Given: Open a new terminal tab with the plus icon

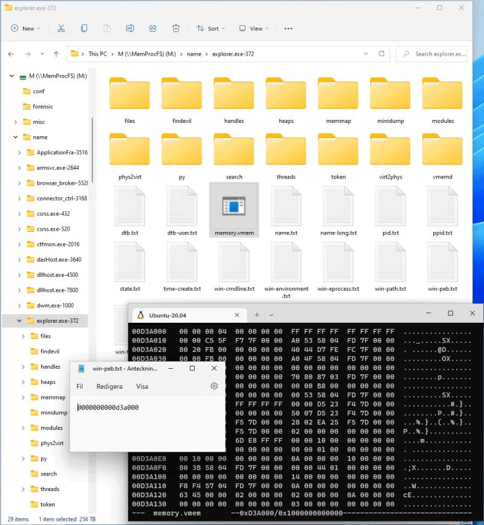Looking at the screenshot, I should [x=258, y=314].
